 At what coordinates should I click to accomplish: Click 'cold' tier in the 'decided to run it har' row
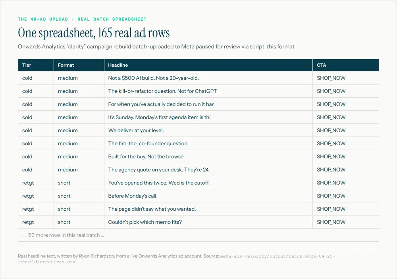click(27, 104)
